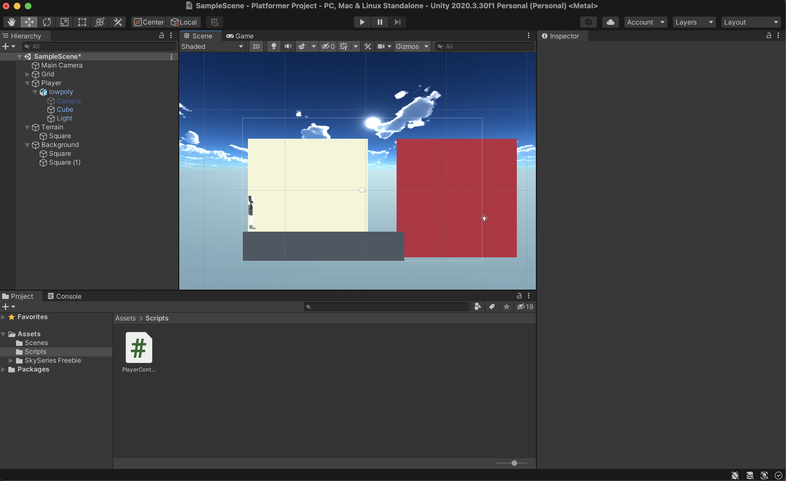Switch to the Game tab

240,36
